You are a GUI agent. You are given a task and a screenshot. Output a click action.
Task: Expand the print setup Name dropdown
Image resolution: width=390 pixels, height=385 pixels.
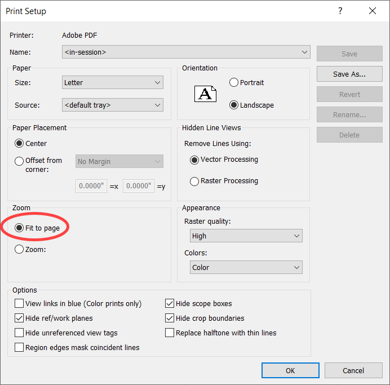point(186,52)
